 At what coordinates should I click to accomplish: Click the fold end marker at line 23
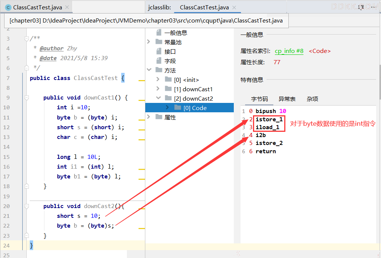coord(27,235)
